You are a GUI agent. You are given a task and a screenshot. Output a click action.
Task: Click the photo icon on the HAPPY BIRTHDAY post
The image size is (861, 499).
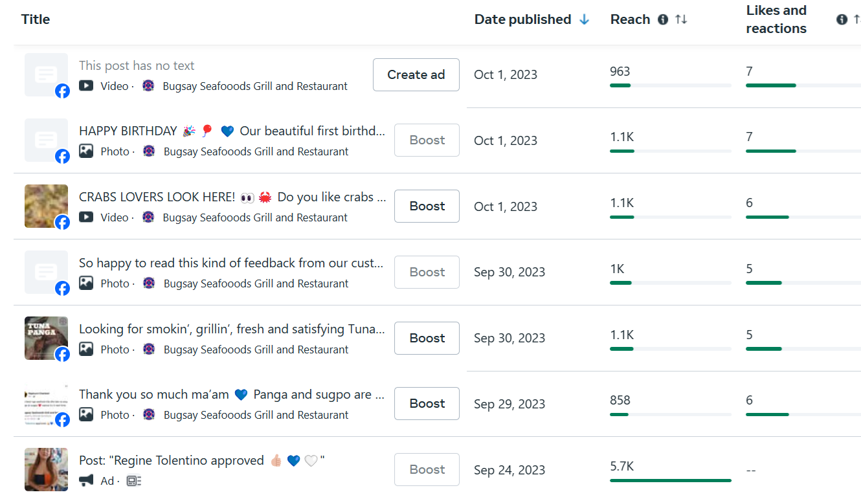click(x=86, y=151)
